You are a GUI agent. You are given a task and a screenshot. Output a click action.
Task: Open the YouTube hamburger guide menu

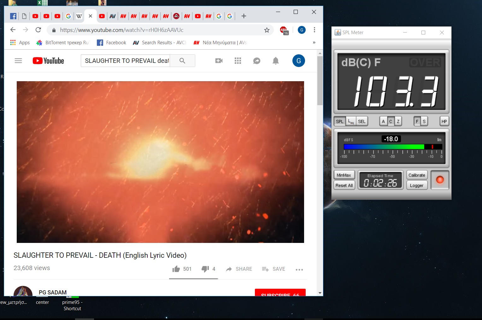(18, 61)
